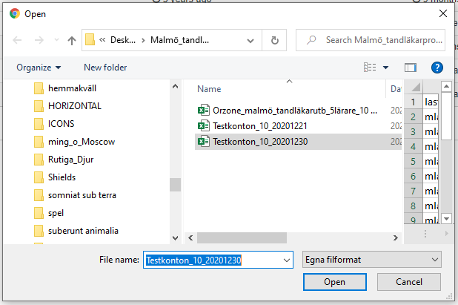
Task: Click the Open button
Action: (335, 282)
